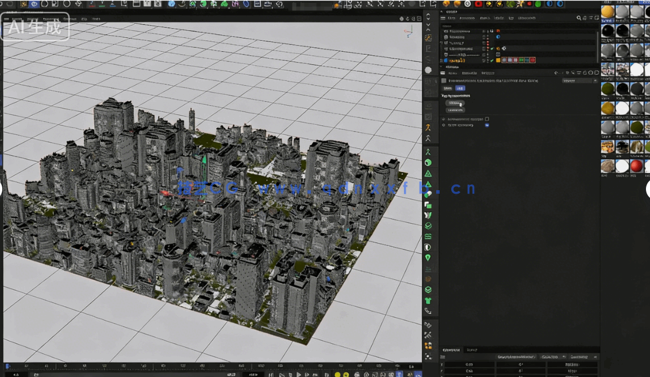Toggle visibility dot of the top object layer
Screen dimensions: 650x377
tap(487, 30)
